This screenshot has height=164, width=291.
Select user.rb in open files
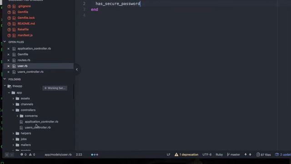(x=22, y=66)
